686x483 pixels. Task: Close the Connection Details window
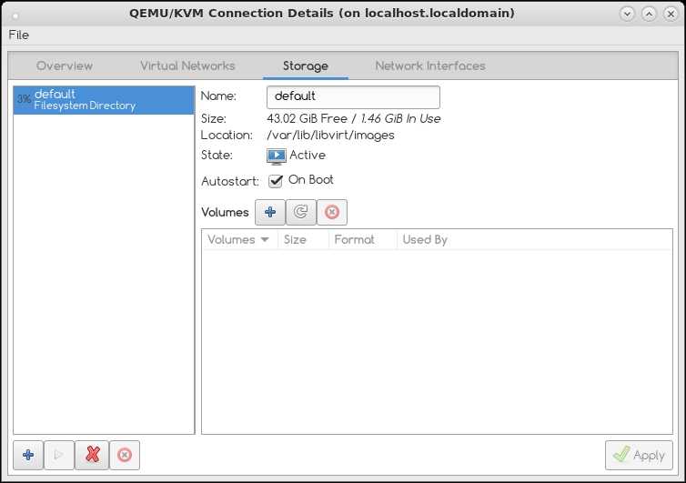pos(671,14)
